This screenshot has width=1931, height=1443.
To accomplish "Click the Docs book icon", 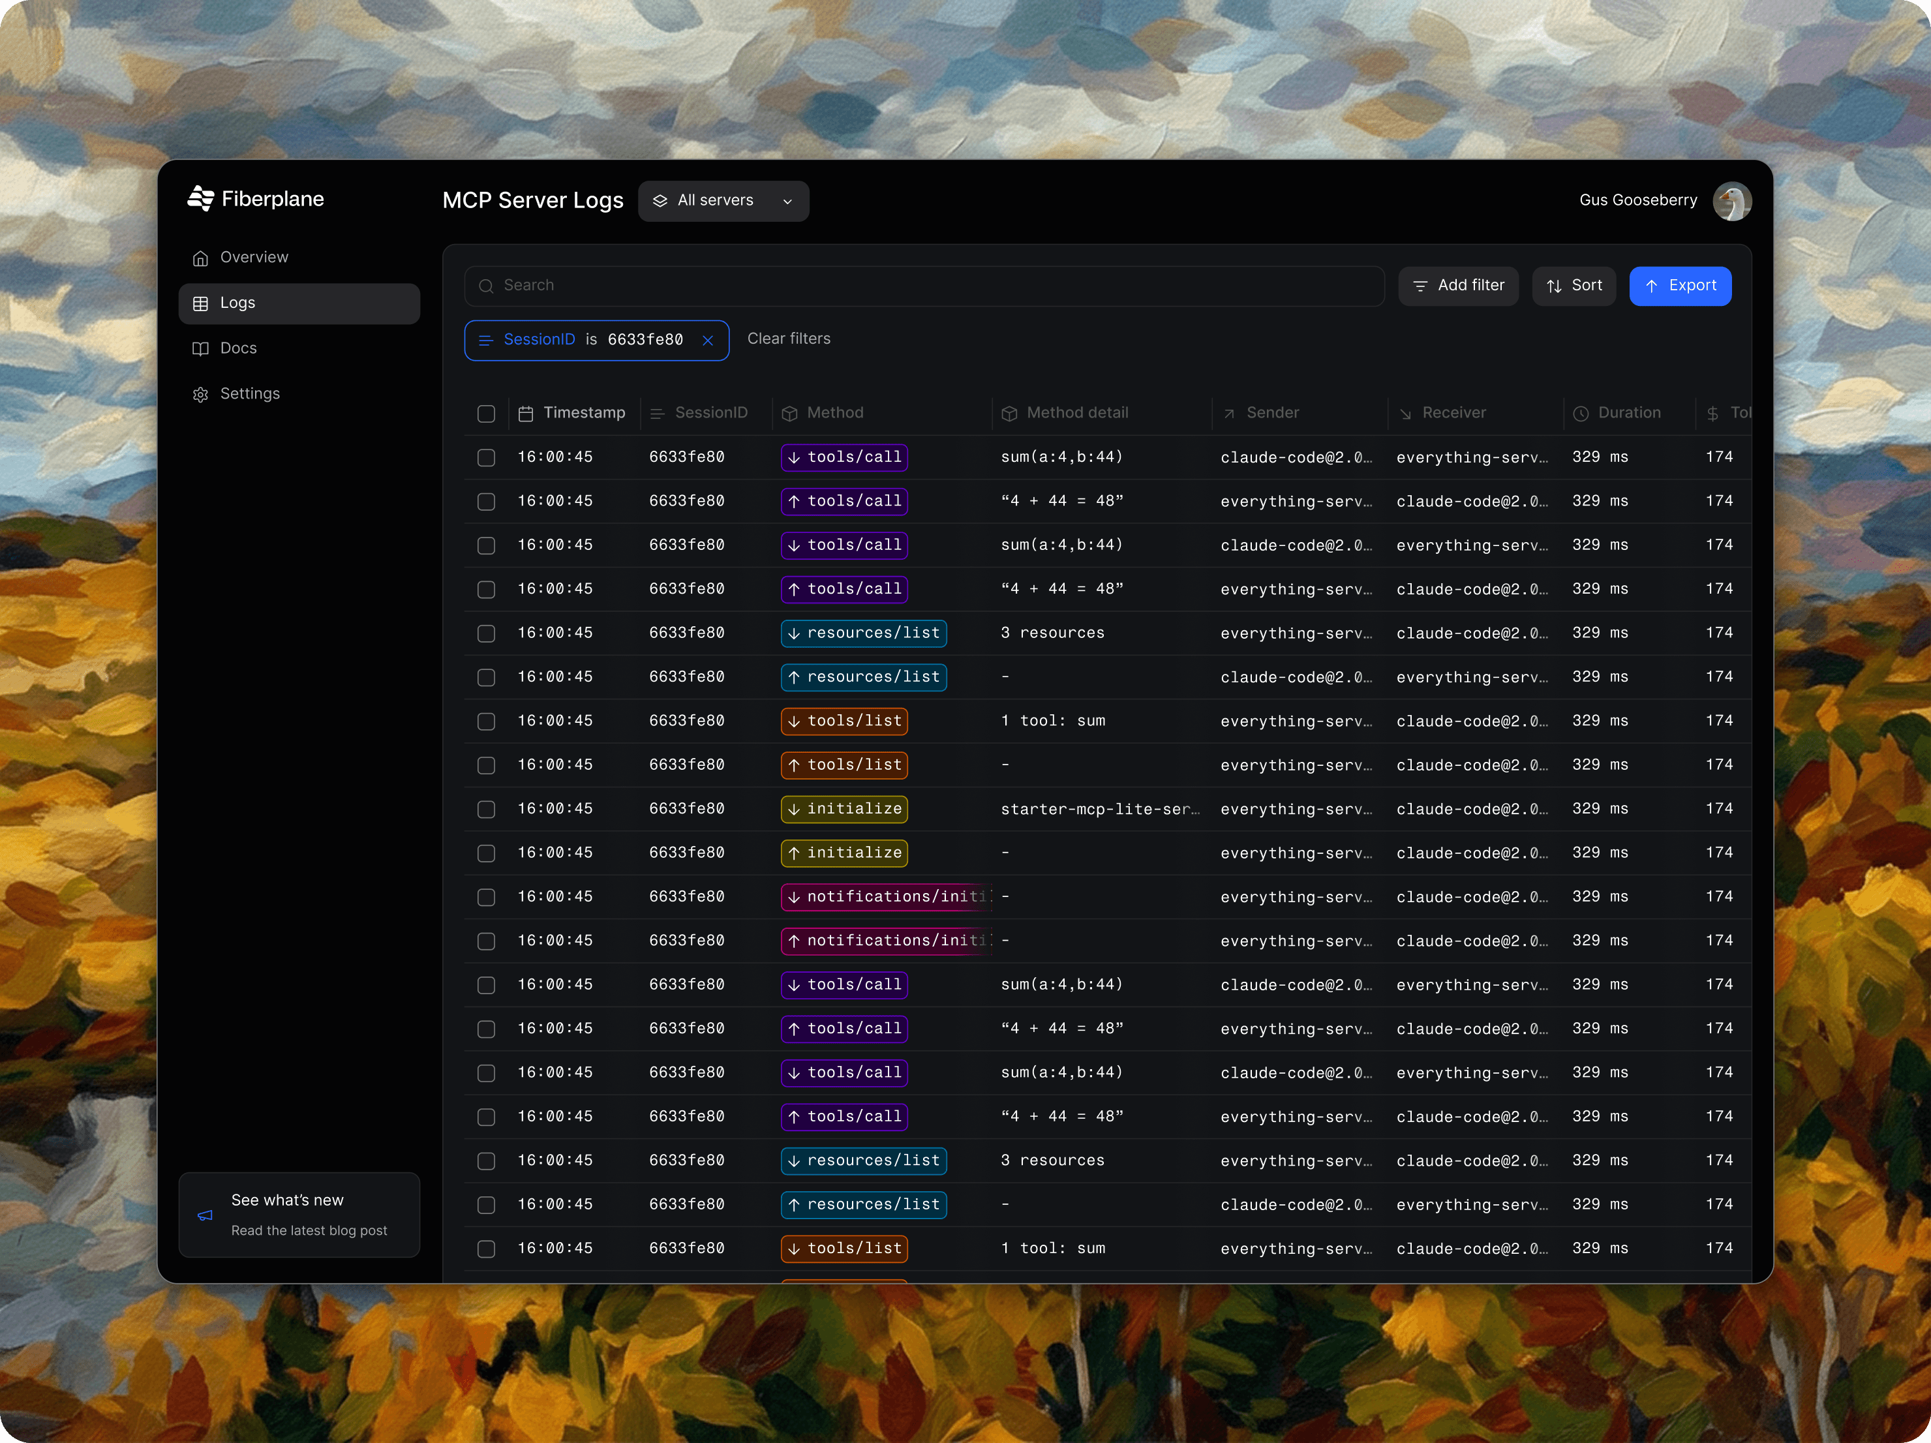I will coord(200,349).
